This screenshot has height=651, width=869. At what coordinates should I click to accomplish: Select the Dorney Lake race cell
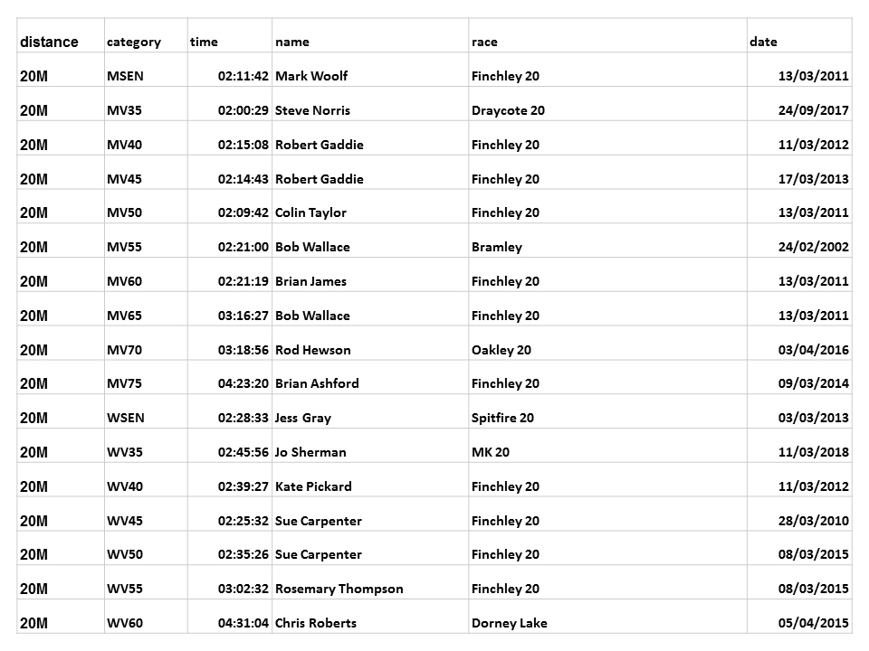509,623
